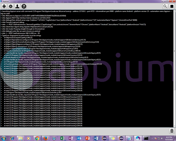
Task: Show hidden tray icons arrow
Action: pos(152,138)
